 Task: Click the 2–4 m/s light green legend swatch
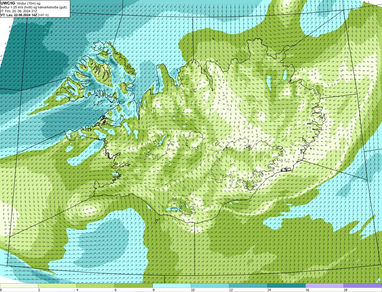(57, 286)
